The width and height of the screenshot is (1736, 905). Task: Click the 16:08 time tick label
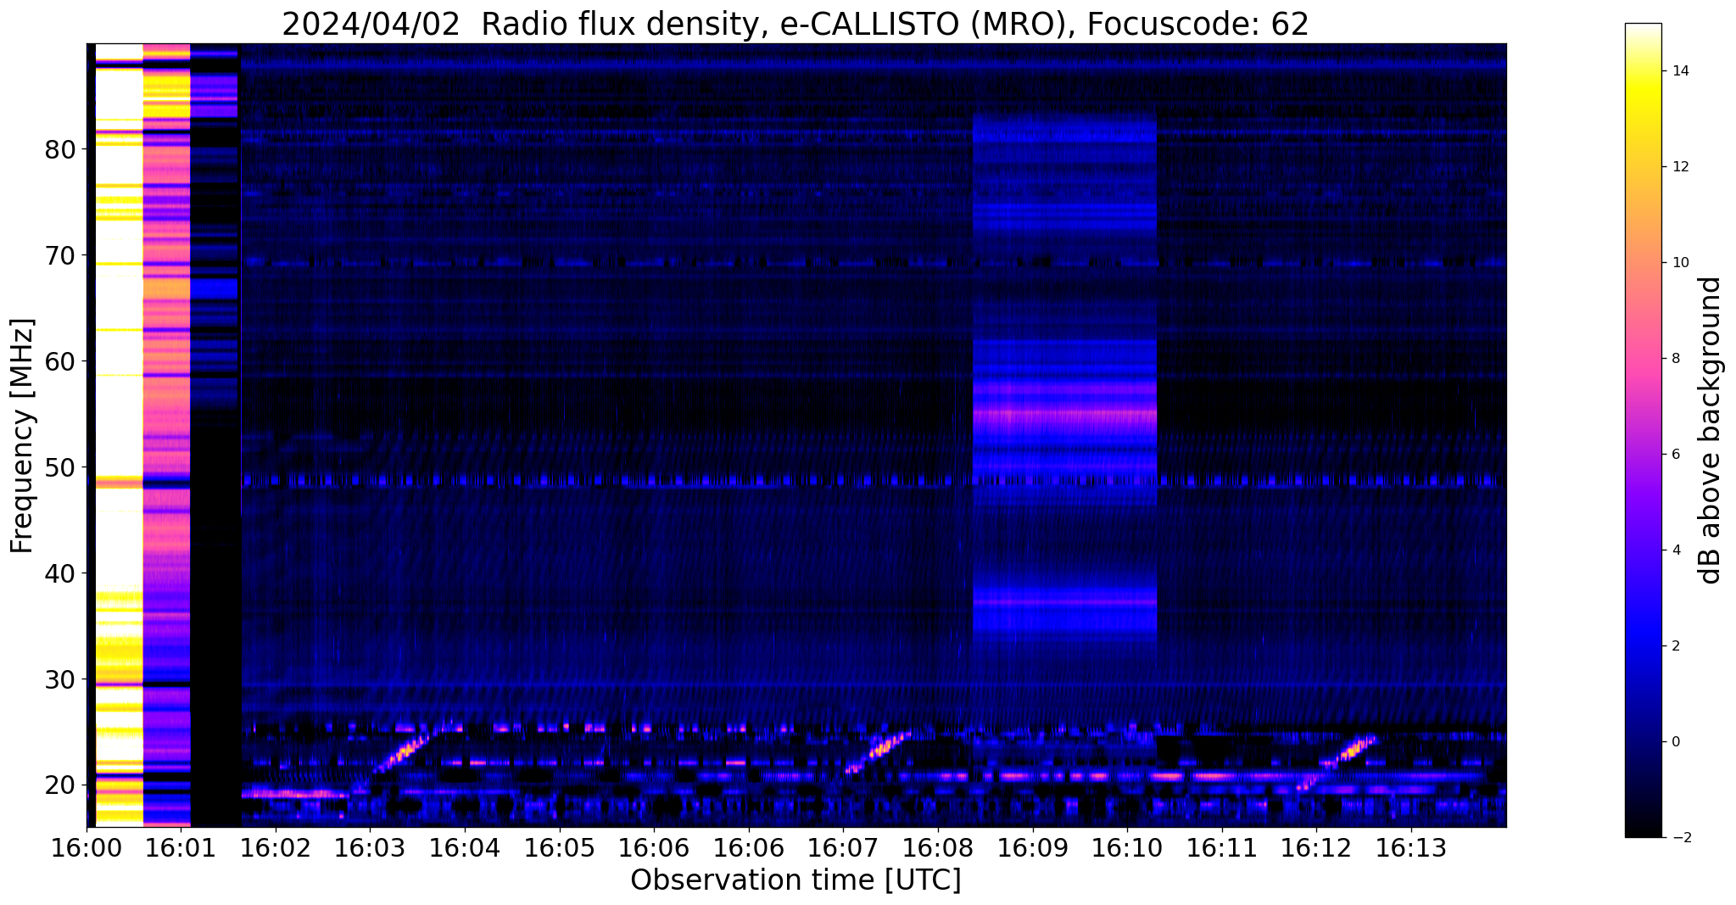click(938, 847)
